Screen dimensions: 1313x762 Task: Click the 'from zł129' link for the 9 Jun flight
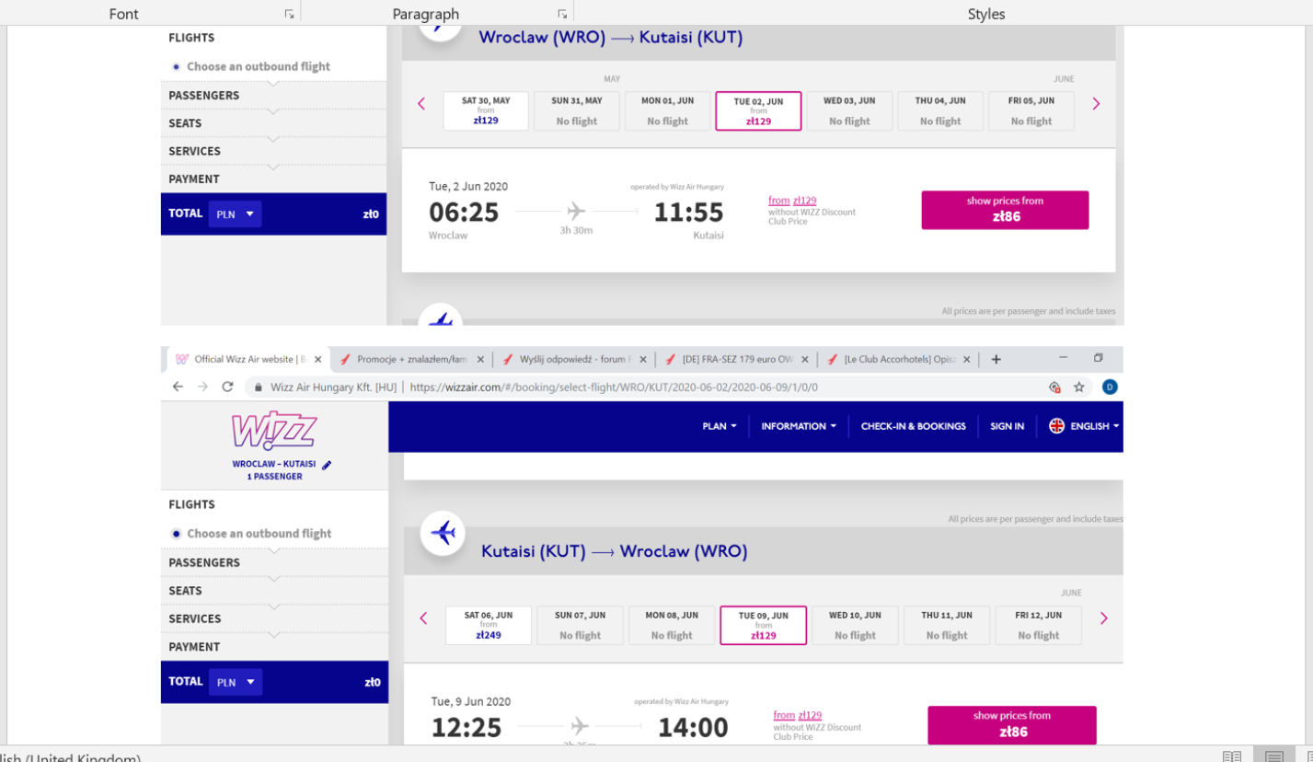point(798,715)
